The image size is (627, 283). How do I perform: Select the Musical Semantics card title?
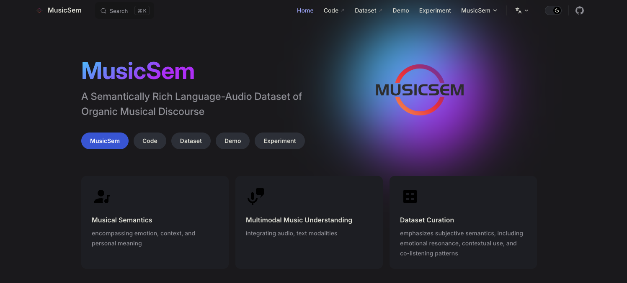[122, 220]
